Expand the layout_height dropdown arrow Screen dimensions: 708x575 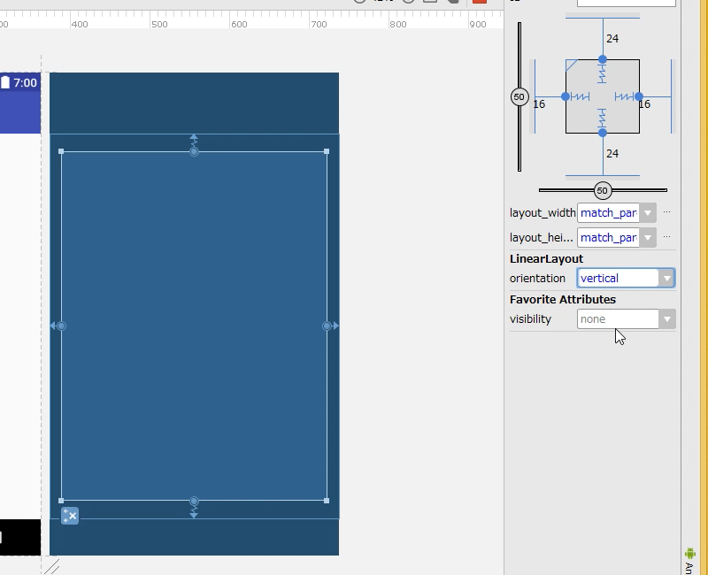[648, 237]
